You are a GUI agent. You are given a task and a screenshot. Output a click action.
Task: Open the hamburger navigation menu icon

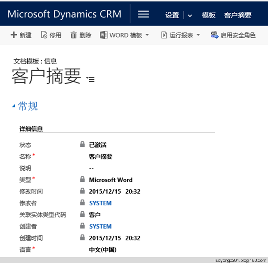(x=144, y=14)
